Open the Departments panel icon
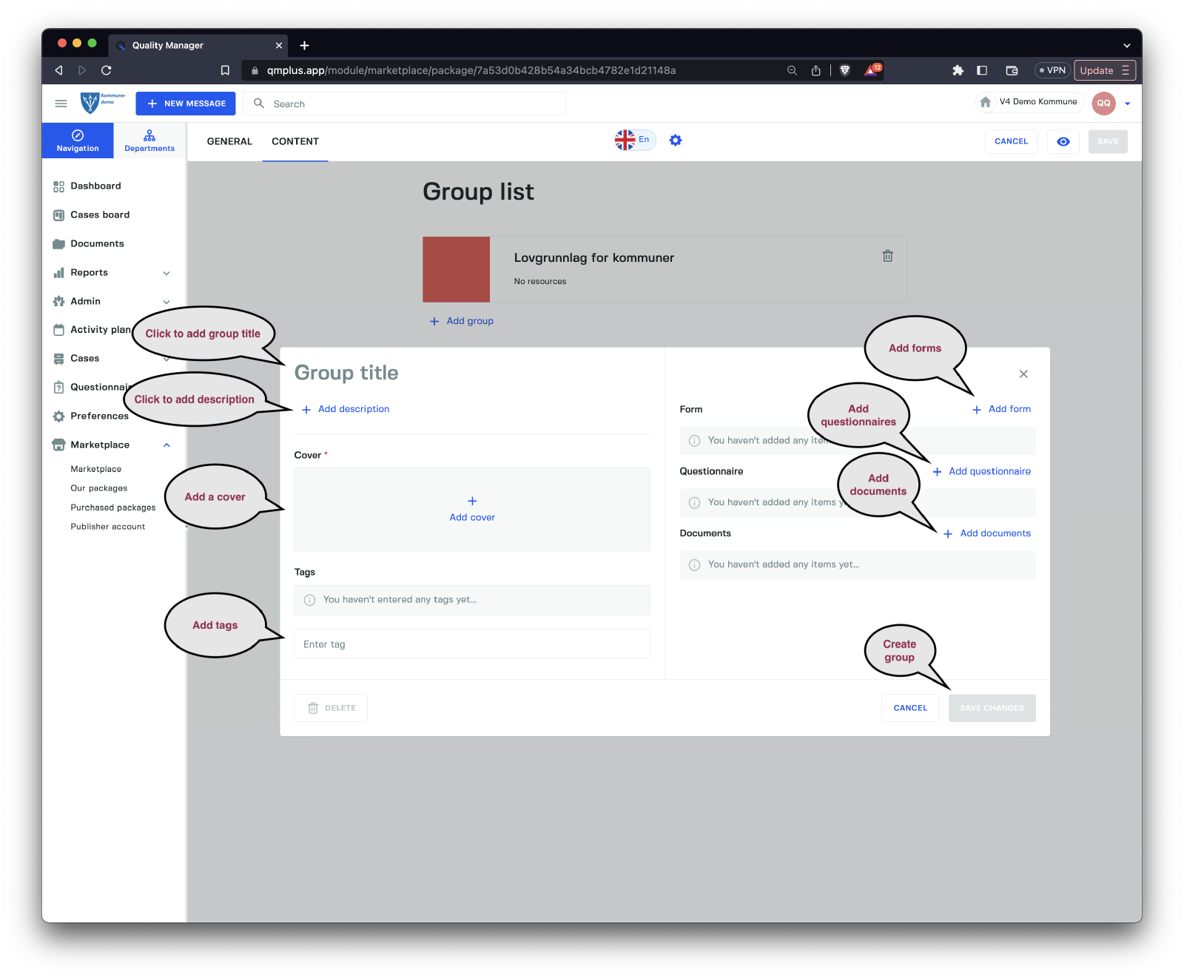The image size is (1184, 978). [149, 141]
